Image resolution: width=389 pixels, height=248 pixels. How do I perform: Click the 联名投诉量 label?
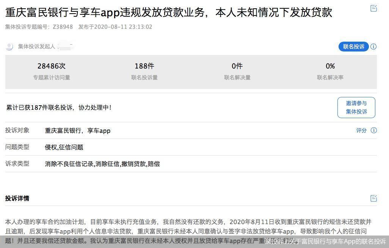144,78
